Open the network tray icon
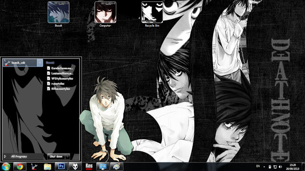Viewport: 305px width, 171px height. pos(275,167)
